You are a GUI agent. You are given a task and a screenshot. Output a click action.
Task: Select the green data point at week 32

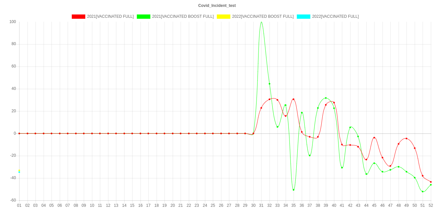pyautogui.click(x=269, y=84)
